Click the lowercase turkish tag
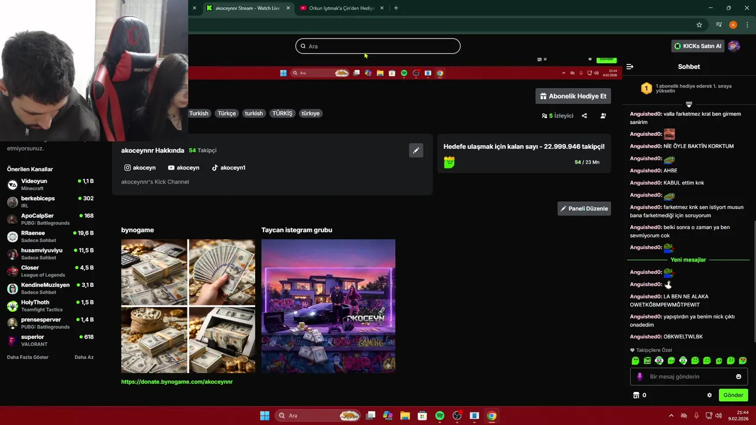Viewport: 756px width, 425px height. [x=254, y=113]
